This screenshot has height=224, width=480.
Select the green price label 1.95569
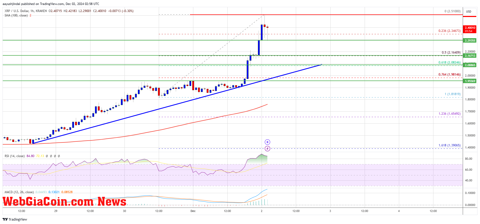pos(470,81)
